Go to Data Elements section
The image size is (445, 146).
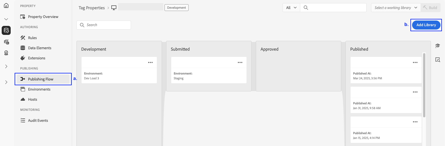40,48
